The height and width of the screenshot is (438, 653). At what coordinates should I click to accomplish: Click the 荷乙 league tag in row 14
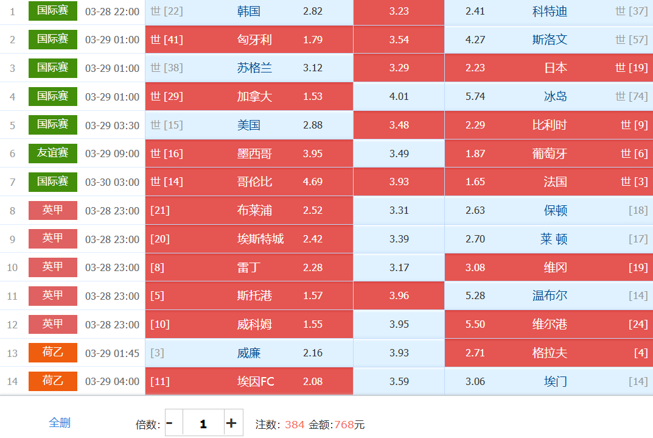tap(53, 381)
